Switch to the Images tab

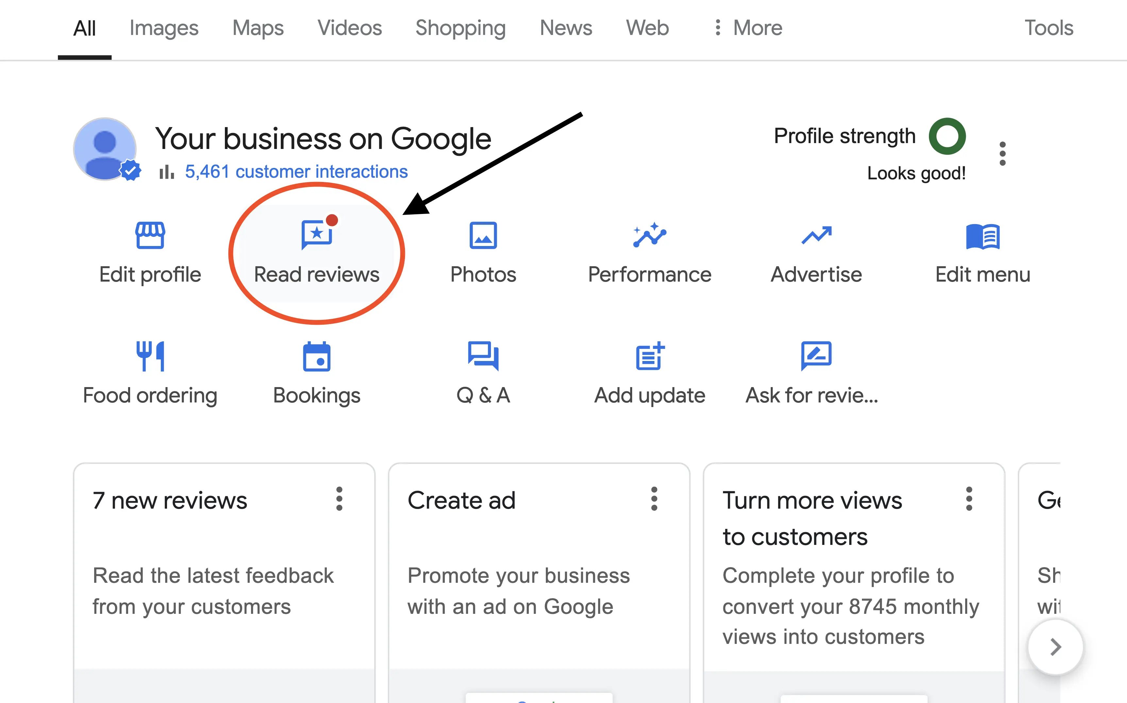tap(164, 28)
